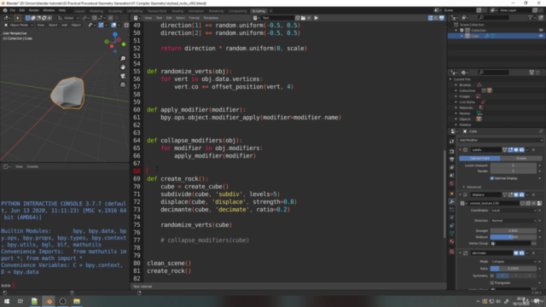Remove the decimate modifier with X
Image resolution: width=546 pixels, height=307 pixels.
click(533, 253)
